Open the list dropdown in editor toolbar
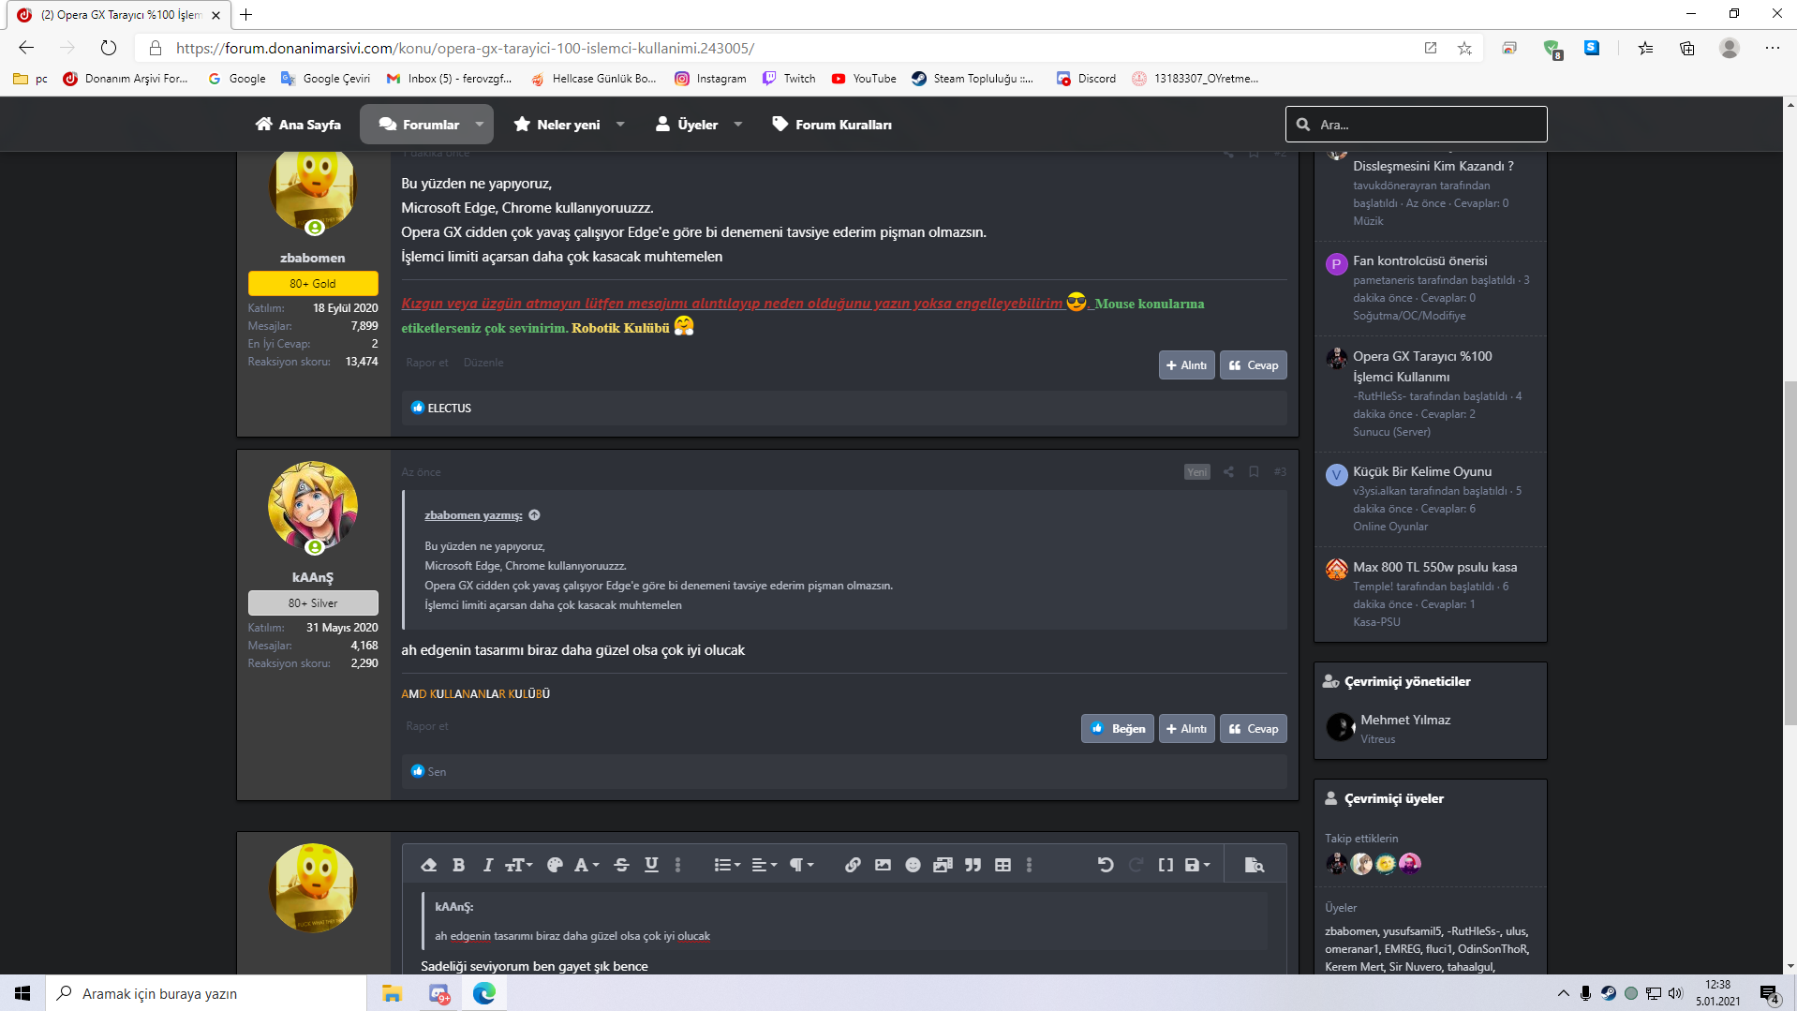The width and height of the screenshot is (1797, 1011). 727,865
